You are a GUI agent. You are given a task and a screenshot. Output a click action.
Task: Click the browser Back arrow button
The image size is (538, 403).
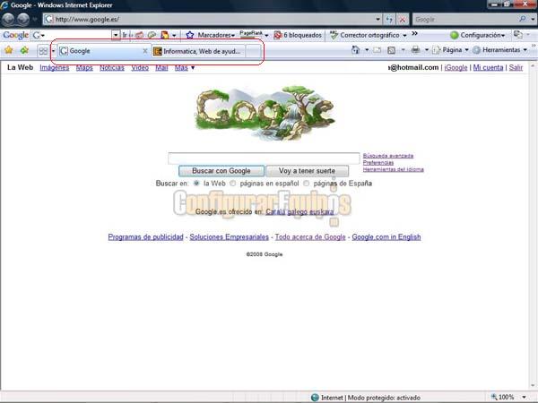point(8,19)
